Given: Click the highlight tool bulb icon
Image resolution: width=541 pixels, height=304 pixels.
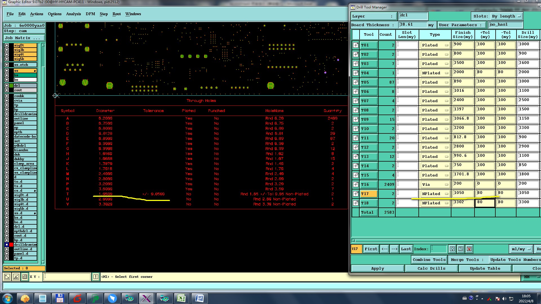Looking at the screenshot, I should click(x=452, y=249).
